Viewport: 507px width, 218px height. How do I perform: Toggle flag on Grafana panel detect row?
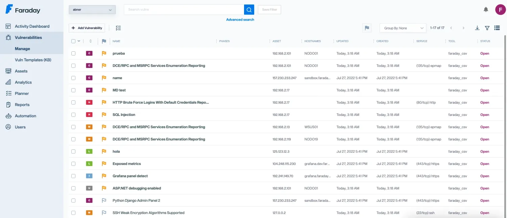(x=104, y=176)
